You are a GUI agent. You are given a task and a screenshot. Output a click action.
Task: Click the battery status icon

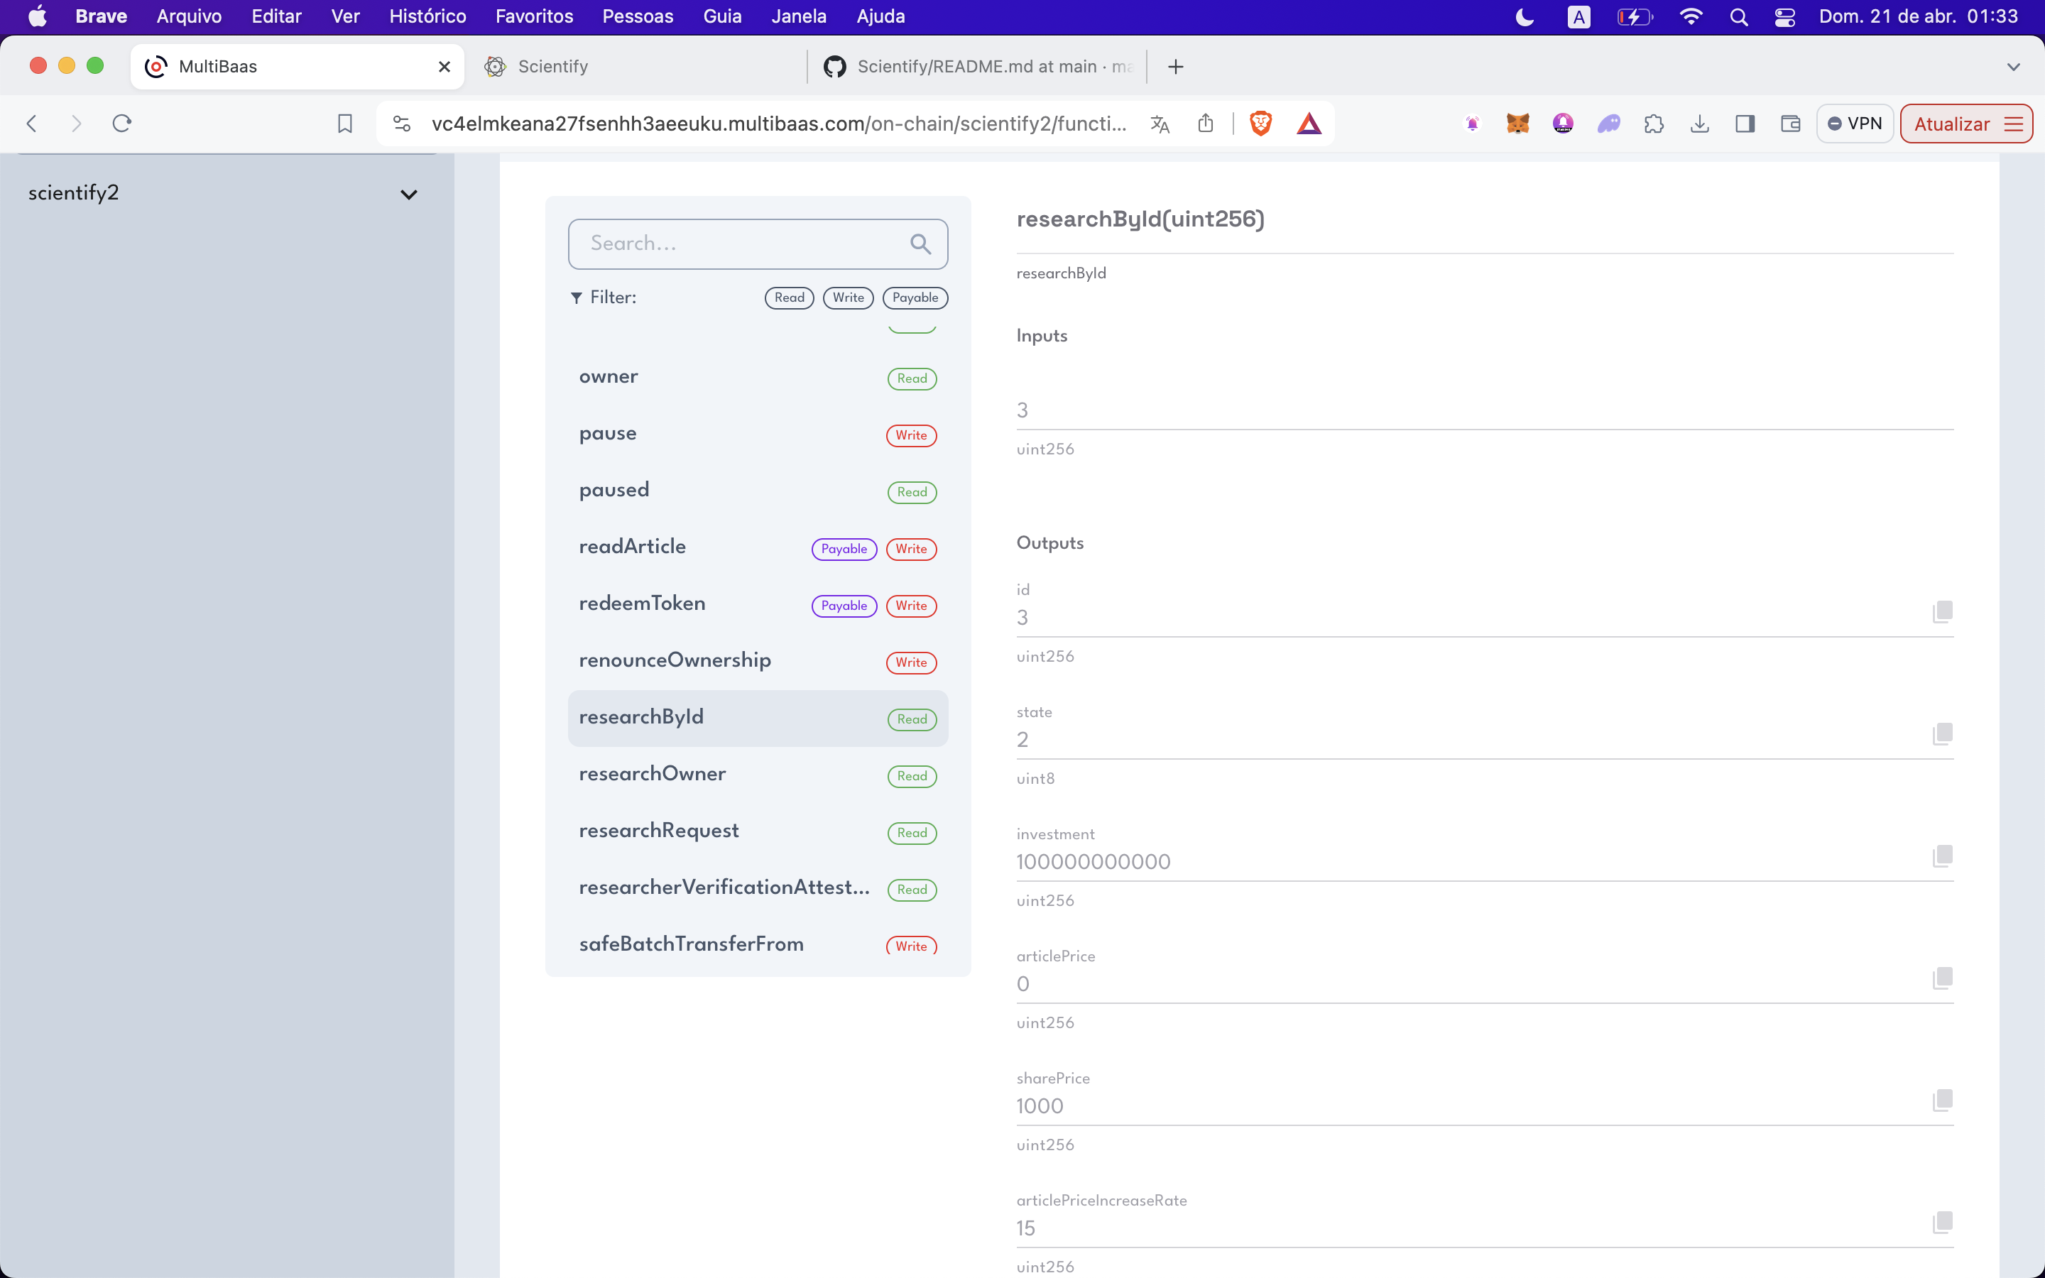tap(1635, 17)
